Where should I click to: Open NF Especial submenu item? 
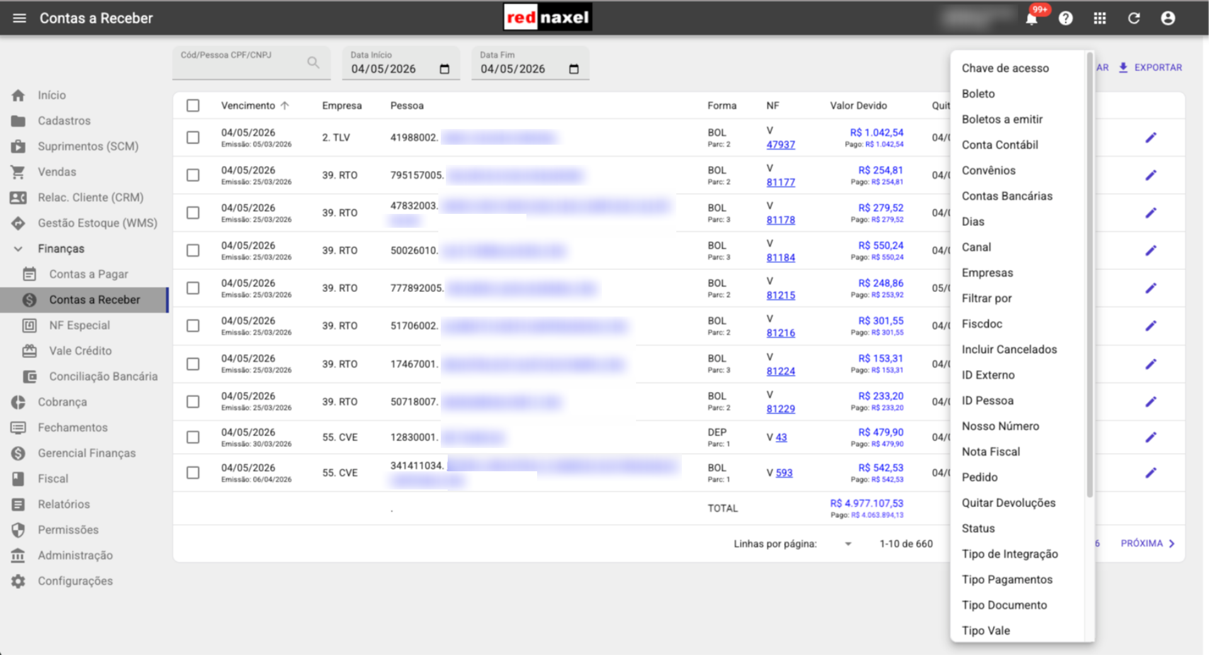79,325
